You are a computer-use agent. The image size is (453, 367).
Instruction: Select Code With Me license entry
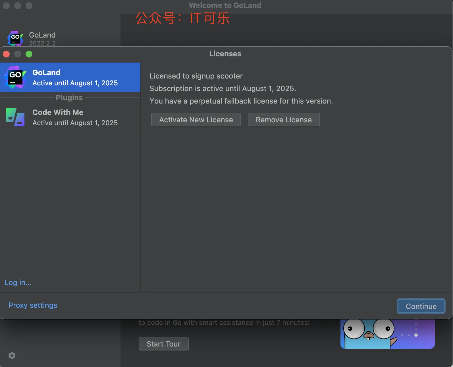(x=70, y=117)
